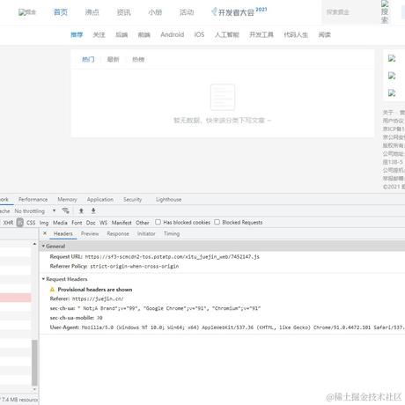
Task: Switch feed sorting to 最新
Action: 113,60
